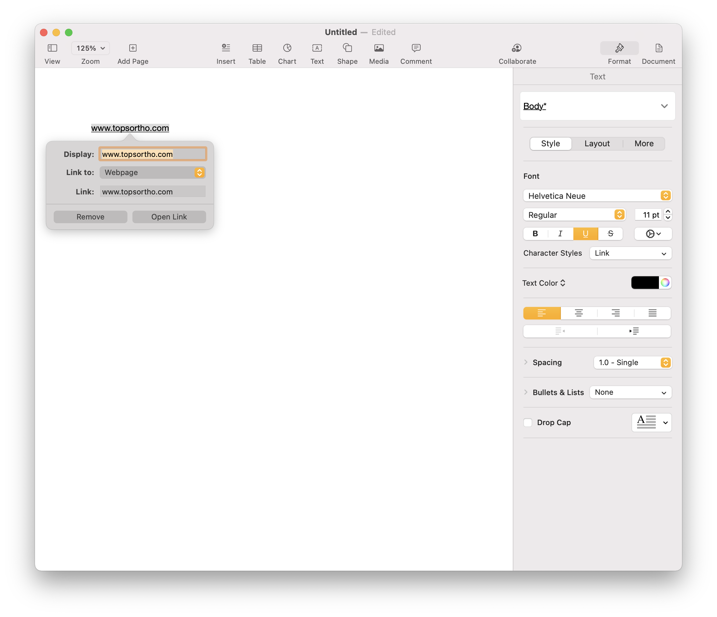This screenshot has width=717, height=617.
Task: Click the Link URL input field
Action: [x=153, y=192]
